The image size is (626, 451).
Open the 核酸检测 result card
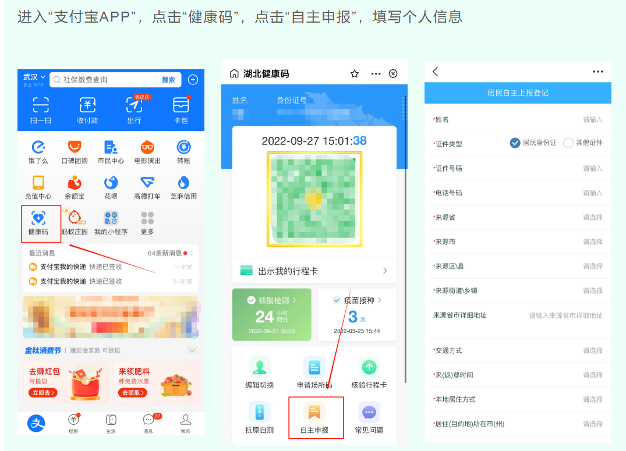(271, 314)
